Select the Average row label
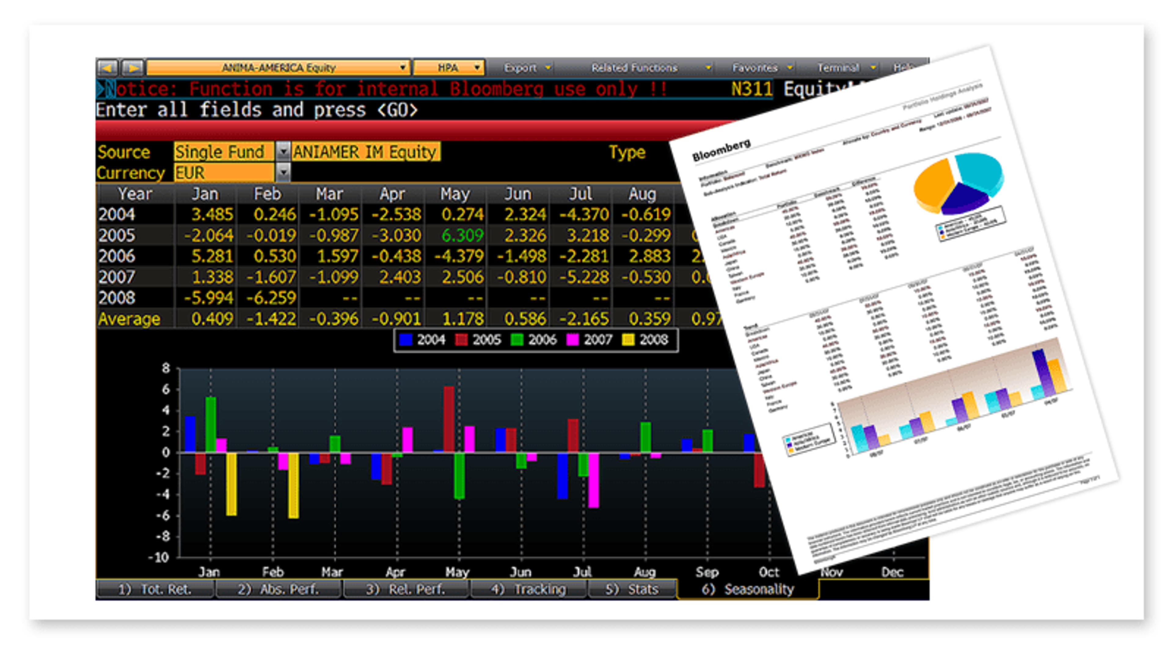Viewport: 1173px width, 659px height. (129, 319)
